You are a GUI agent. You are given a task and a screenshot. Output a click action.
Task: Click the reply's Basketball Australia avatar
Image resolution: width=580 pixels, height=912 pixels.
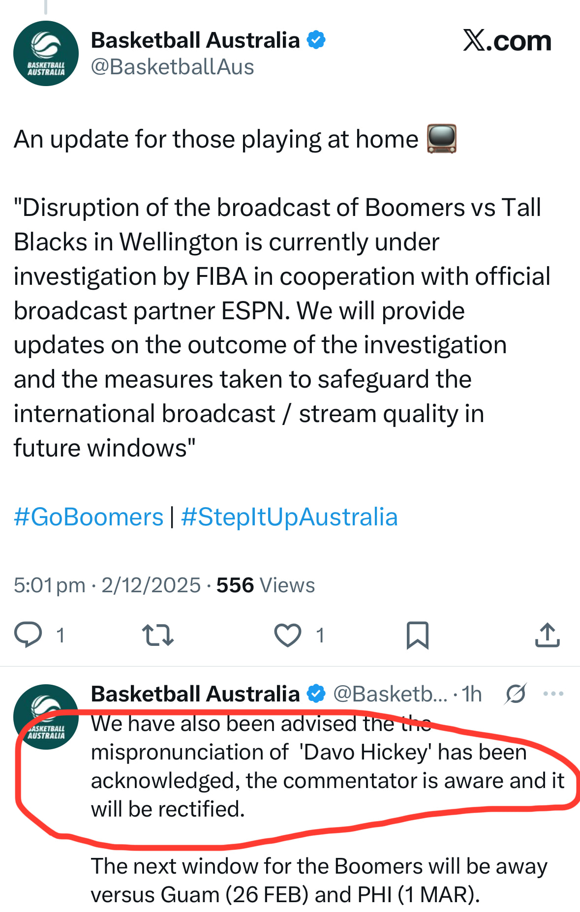point(46,717)
